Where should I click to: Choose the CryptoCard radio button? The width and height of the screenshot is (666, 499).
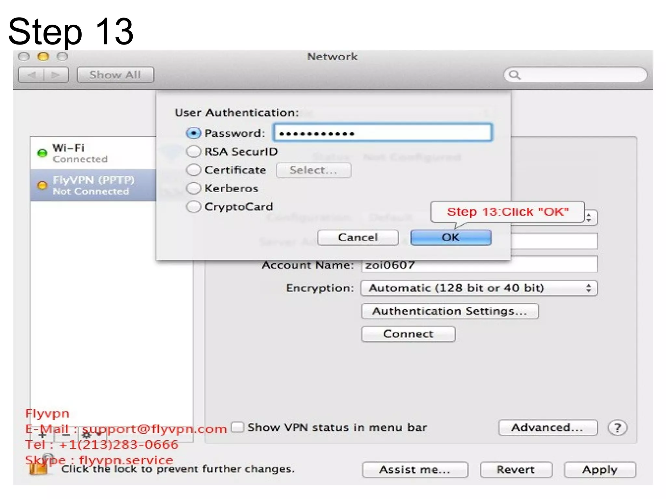click(194, 207)
